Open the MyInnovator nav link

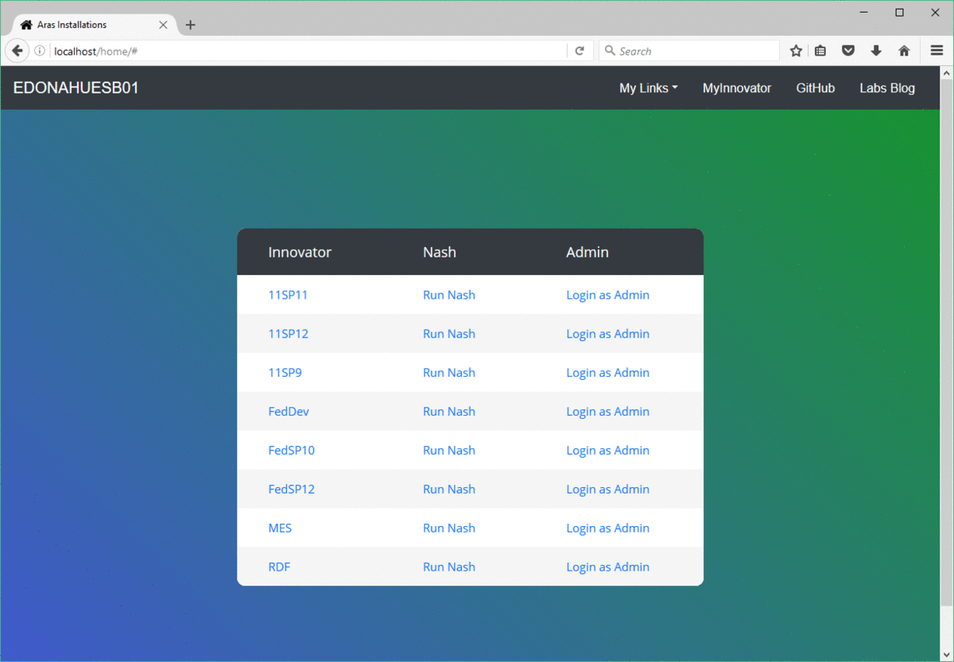(737, 88)
